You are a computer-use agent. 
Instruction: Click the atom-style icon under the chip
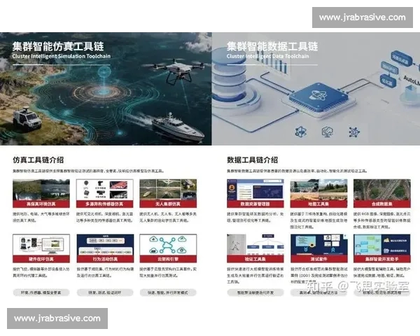click(x=300, y=132)
